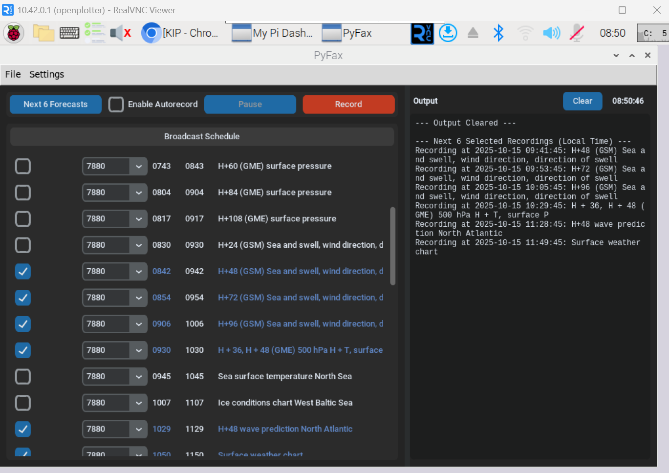Open the file manager folder icon
The width and height of the screenshot is (669, 473).
pyautogui.click(x=43, y=33)
